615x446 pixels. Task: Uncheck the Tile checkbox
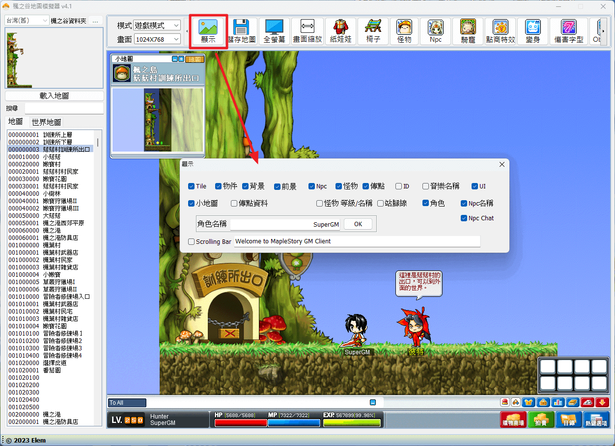tap(192, 186)
